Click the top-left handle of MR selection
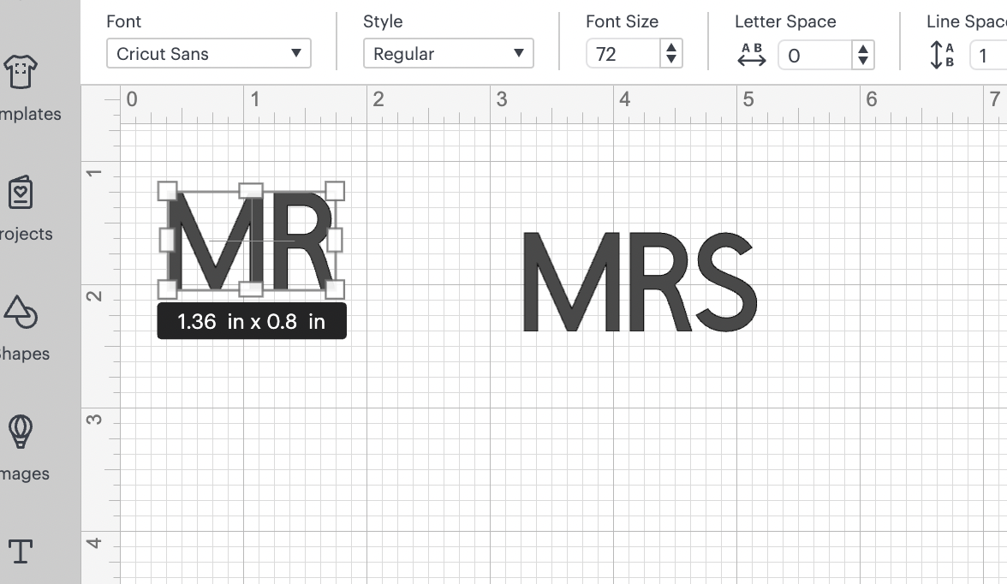 (x=167, y=191)
